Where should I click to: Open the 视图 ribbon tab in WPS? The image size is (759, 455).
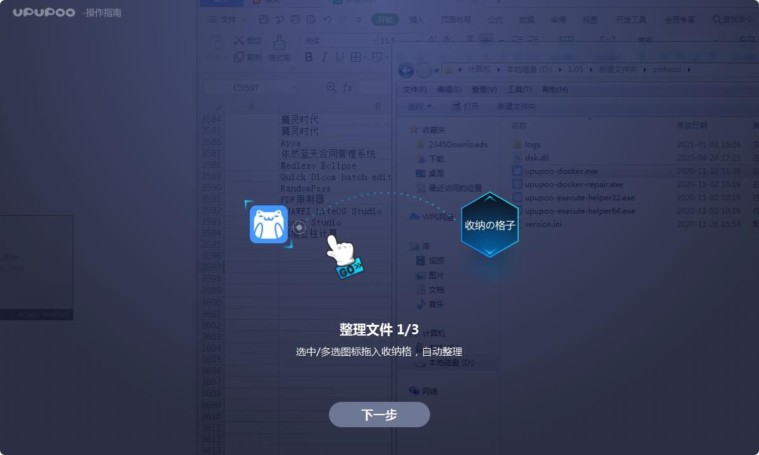(590, 20)
